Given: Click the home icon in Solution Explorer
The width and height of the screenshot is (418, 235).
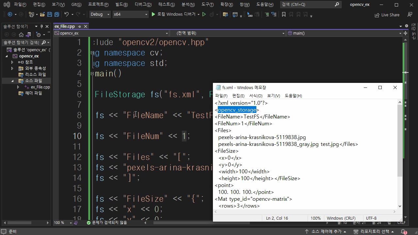Looking at the screenshot, I should 21,35.
